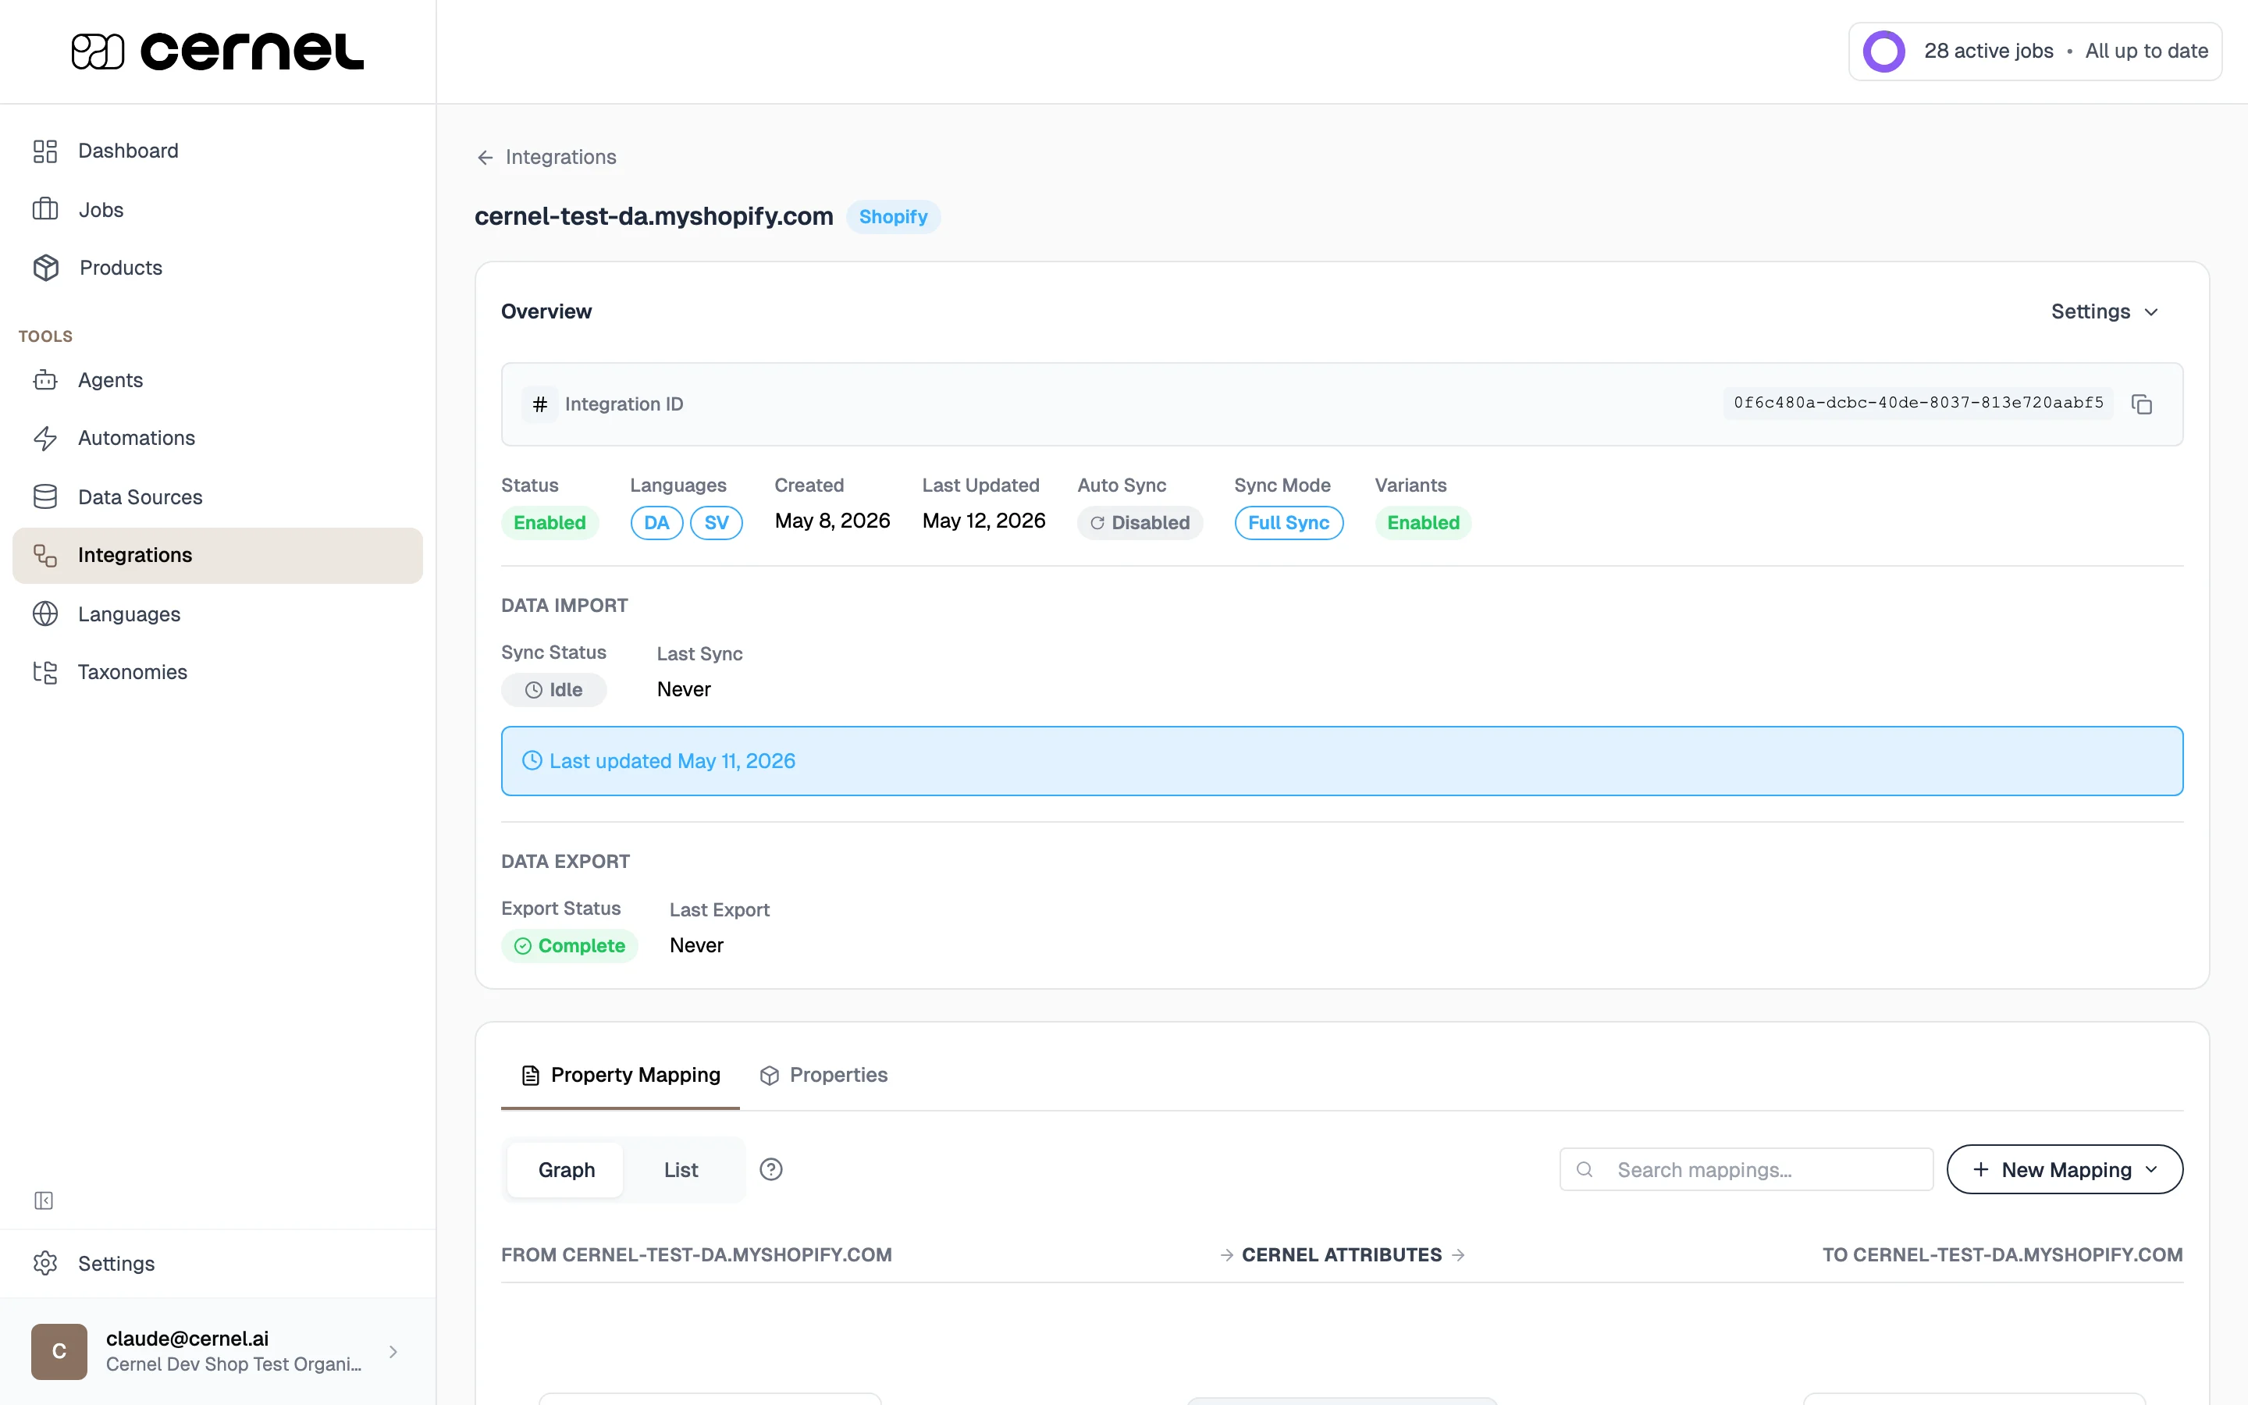Click the purple active jobs ring icon
The height and width of the screenshot is (1405, 2248).
1883,51
